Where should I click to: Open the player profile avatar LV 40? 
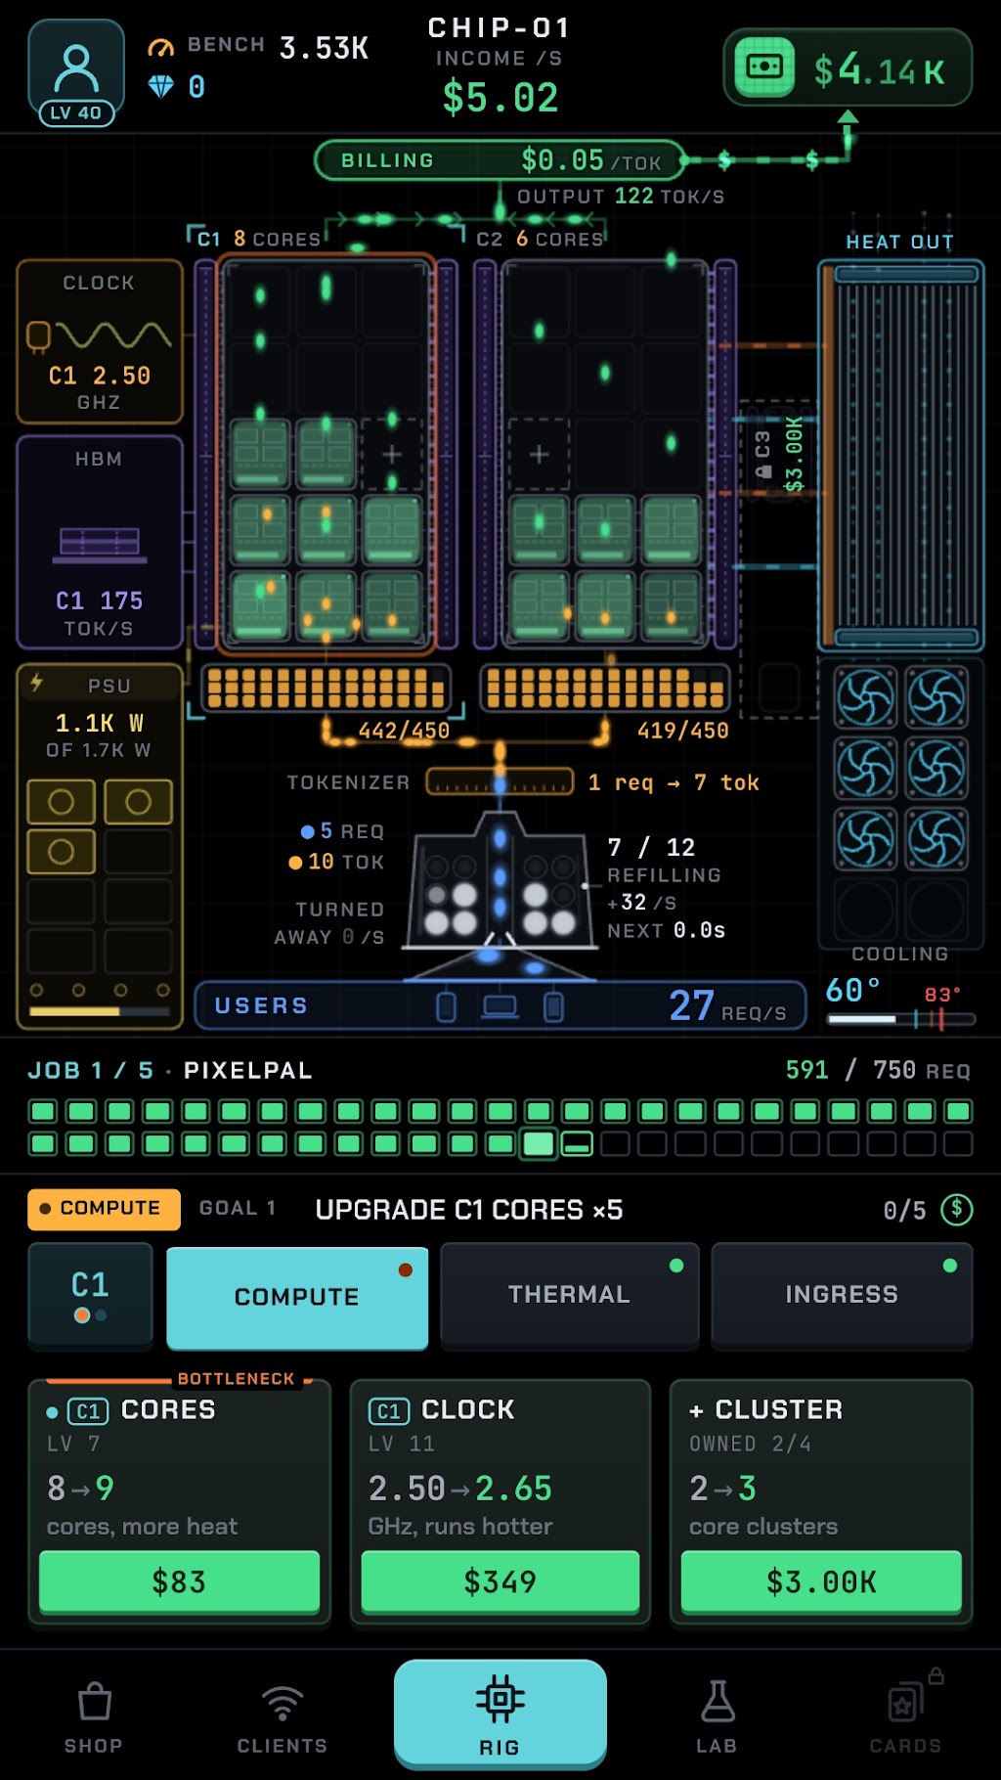pyautogui.click(x=76, y=73)
